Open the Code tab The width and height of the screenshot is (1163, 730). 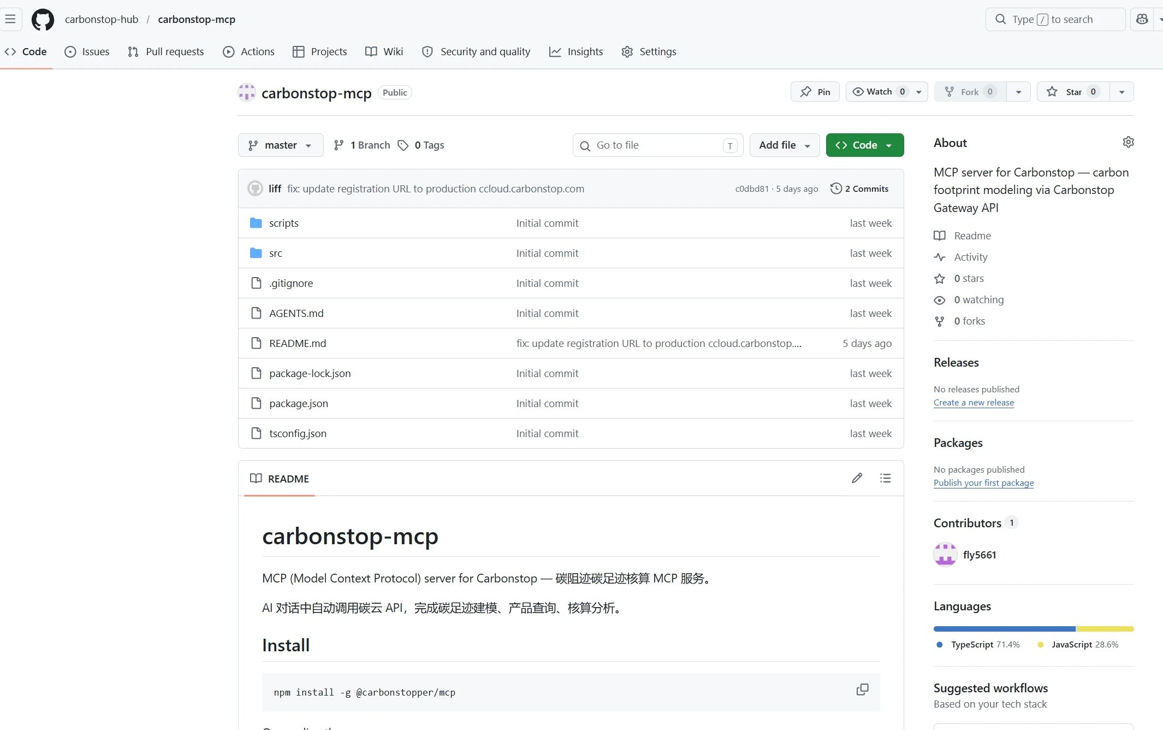coord(26,51)
